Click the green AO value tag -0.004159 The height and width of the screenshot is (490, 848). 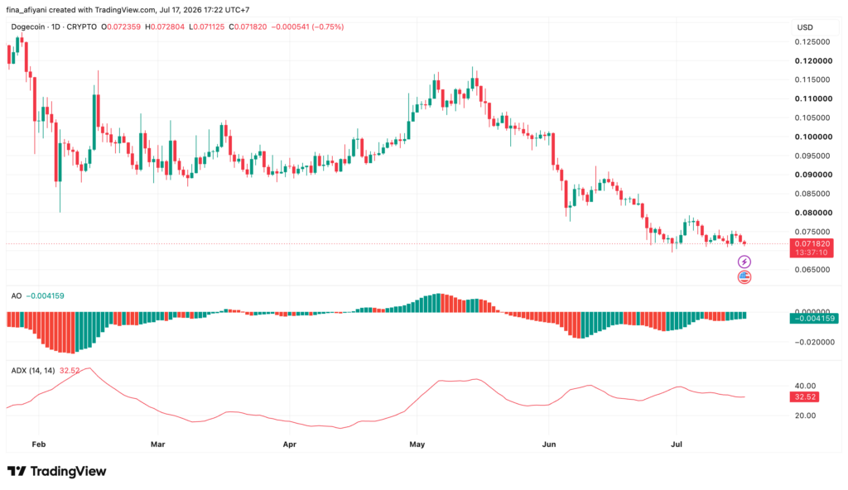tap(814, 319)
